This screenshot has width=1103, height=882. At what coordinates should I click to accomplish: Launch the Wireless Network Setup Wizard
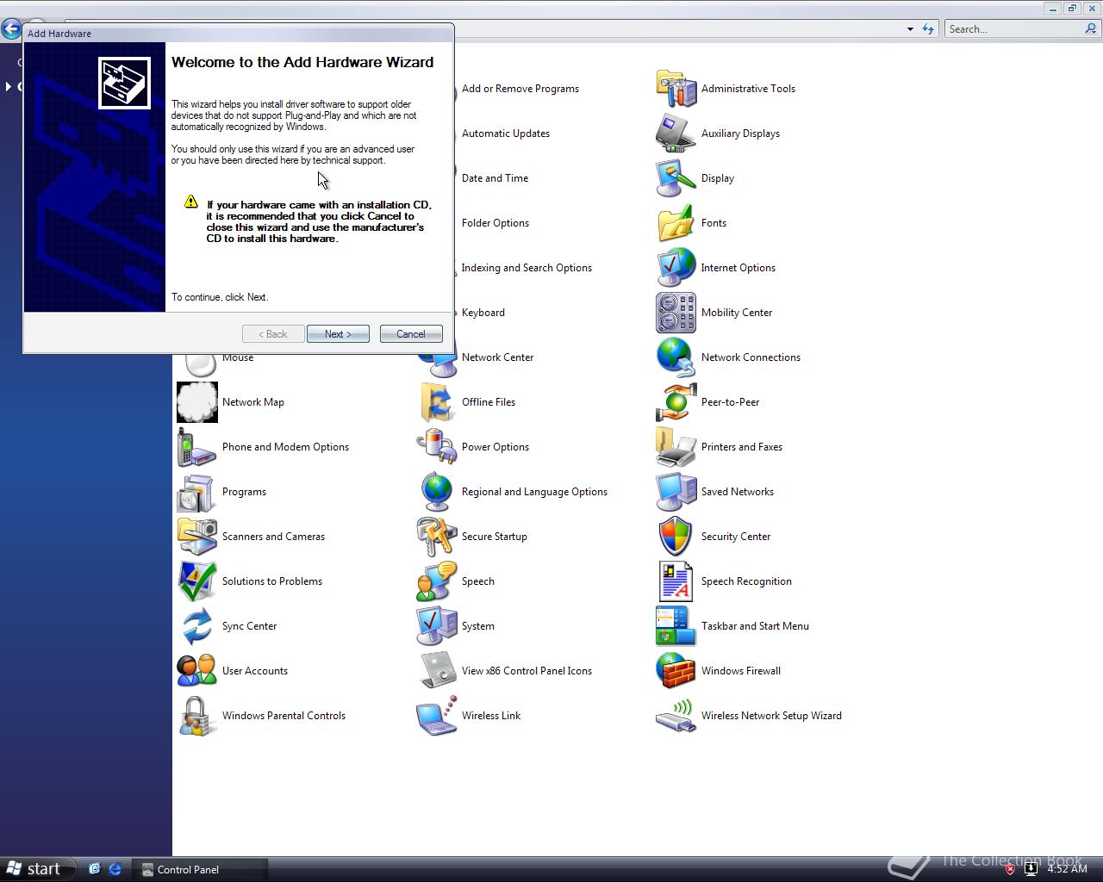(x=771, y=716)
